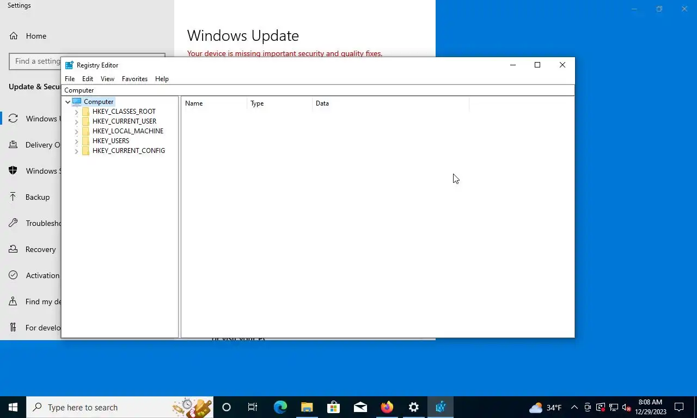Viewport: 697px width, 418px height.
Task: Open Troubleshoot in Settings sidebar
Action: [43, 223]
